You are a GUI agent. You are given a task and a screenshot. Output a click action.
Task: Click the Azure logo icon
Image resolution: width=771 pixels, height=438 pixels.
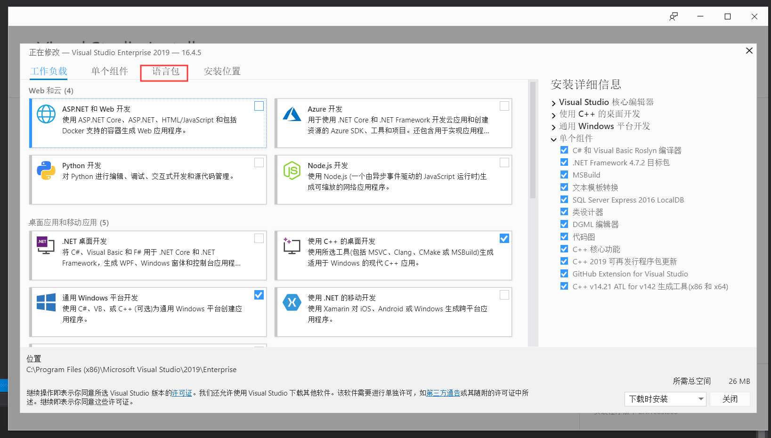click(x=292, y=114)
